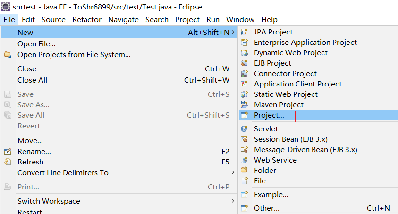Click the Example... icon

[244, 195]
